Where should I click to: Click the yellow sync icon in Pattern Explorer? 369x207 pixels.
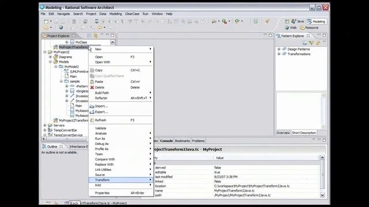[318, 43]
